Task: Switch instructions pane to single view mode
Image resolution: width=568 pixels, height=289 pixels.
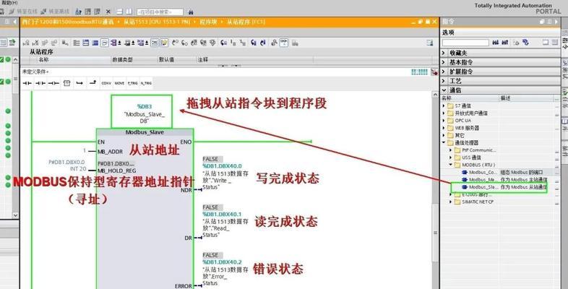Action: pyautogui.click(x=546, y=43)
